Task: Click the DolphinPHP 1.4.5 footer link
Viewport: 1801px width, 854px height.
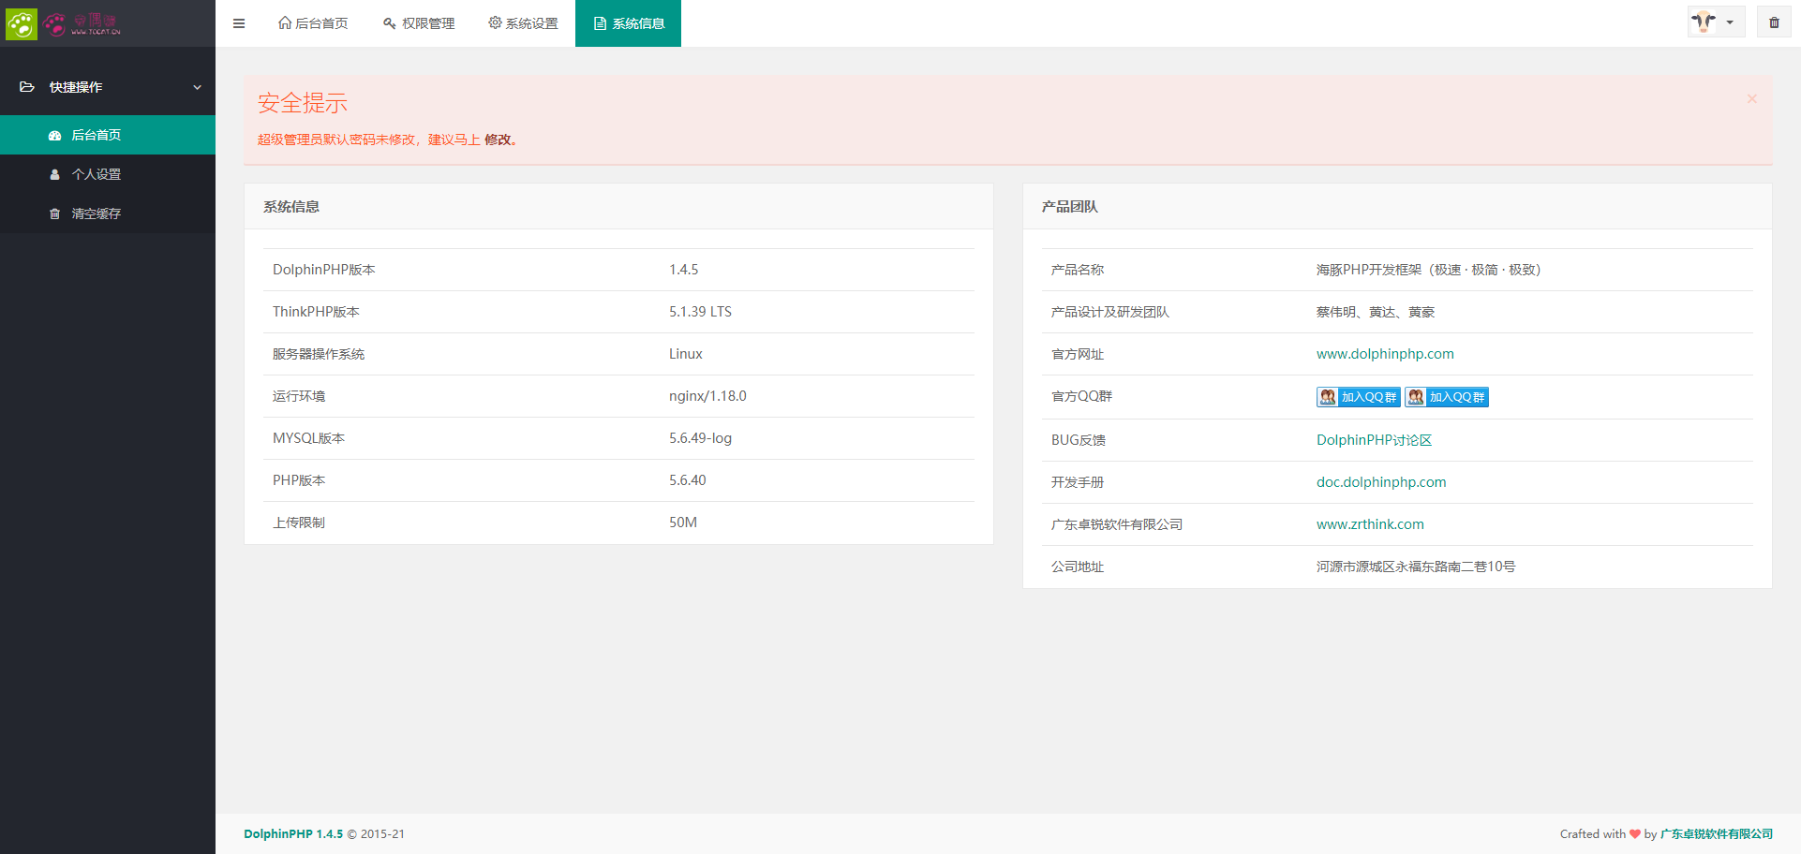Action: coord(293,834)
